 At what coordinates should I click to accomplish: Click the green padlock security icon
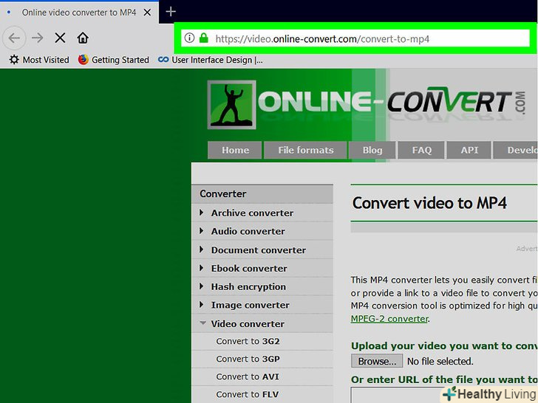coord(204,38)
